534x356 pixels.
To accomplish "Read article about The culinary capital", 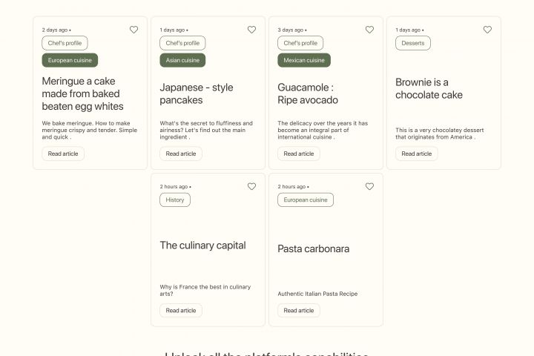I will click(x=181, y=311).
